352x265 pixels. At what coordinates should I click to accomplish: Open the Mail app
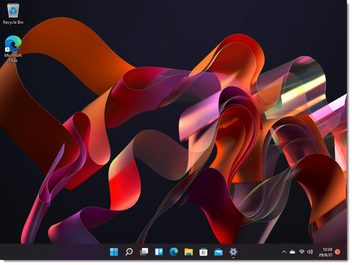(218, 252)
